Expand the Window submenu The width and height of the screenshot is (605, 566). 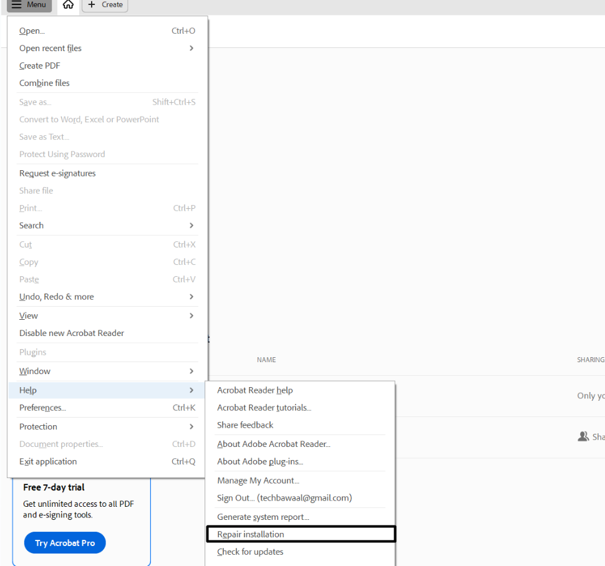pos(34,371)
